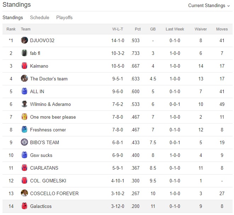Click the Waiver column header
The image size is (234, 215).
click(201, 29)
